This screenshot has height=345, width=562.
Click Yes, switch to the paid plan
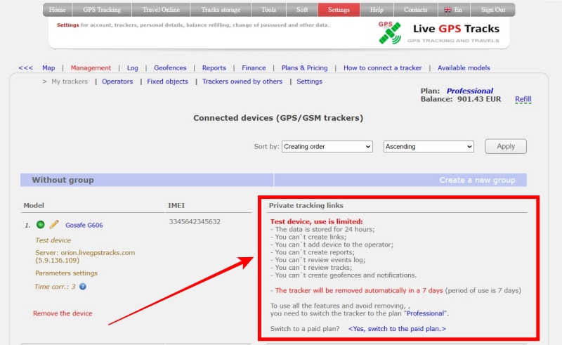point(397,328)
